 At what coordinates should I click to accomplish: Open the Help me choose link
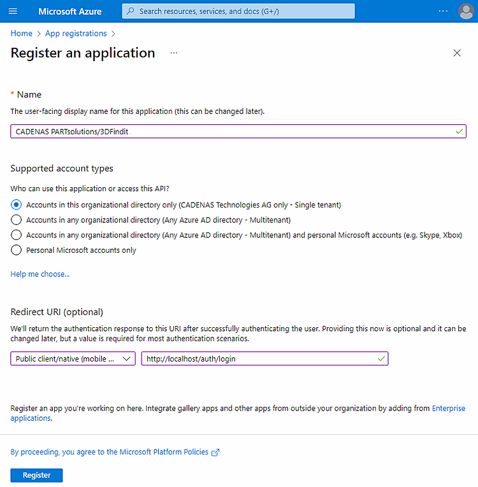(40, 274)
